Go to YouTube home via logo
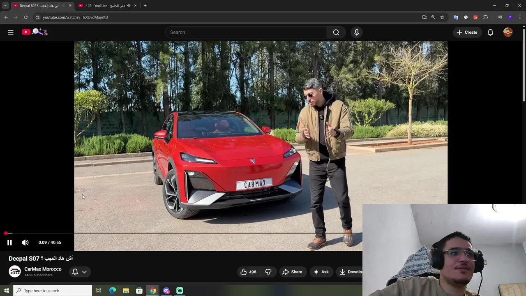Image resolution: width=526 pixels, height=296 pixels. pyautogui.click(x=35, y=32)
